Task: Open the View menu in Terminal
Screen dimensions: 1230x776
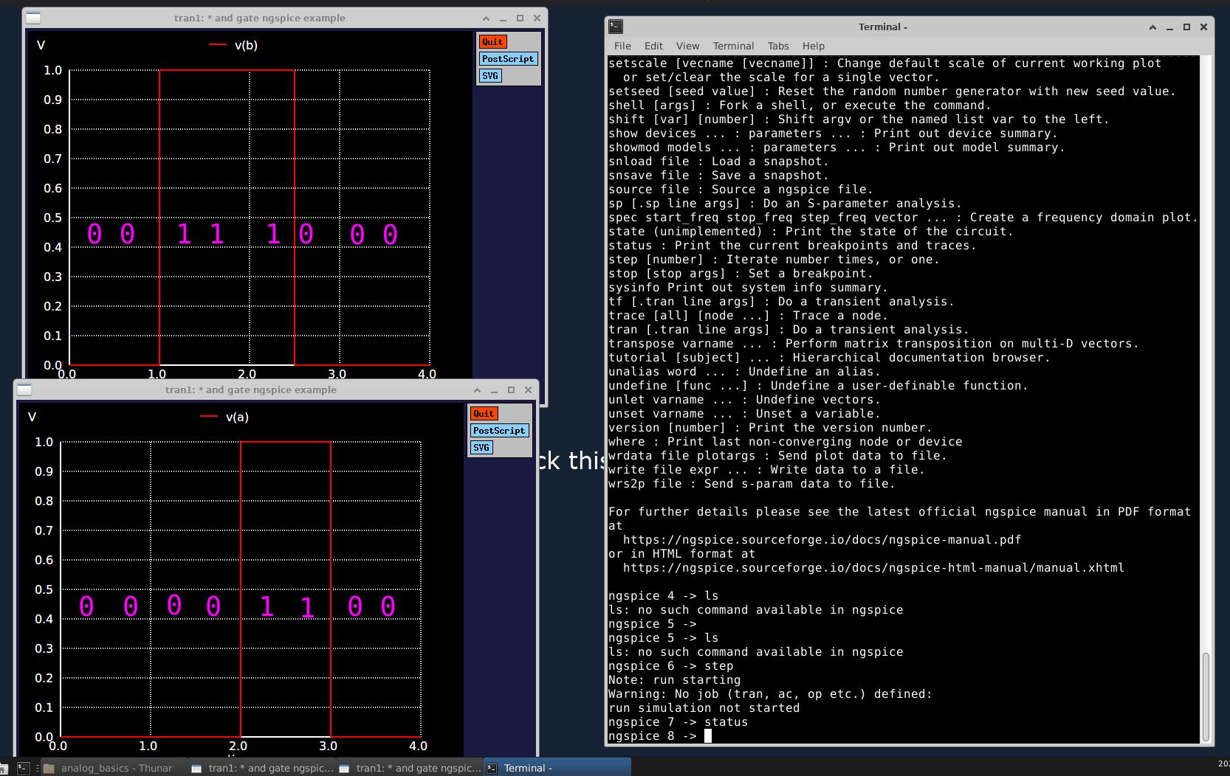Action: (687, 46)
